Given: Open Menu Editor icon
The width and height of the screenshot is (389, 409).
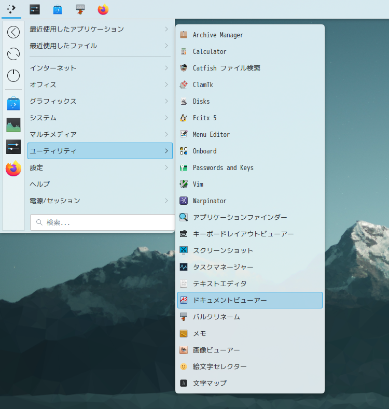Looking at the screenshot, I should click(184, 134).
